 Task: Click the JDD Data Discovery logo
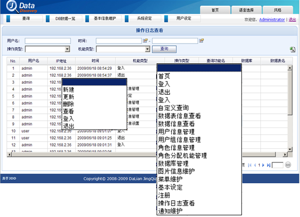pyautogui.click(x=22, y=7)
